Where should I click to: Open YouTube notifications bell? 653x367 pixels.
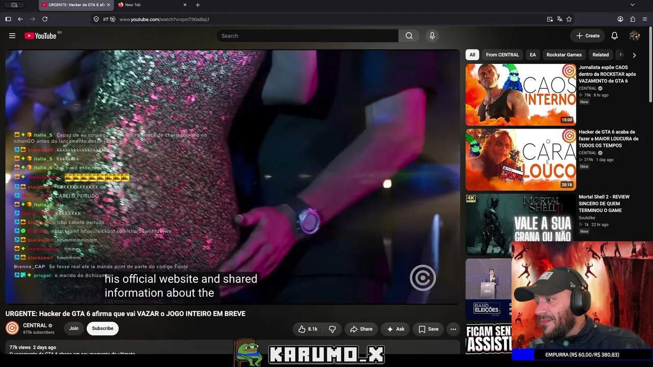pyautogui.click(x=615, y=36)
